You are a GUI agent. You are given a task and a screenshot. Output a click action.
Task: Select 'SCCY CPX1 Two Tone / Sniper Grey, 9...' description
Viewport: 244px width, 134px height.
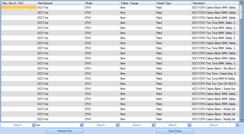coord(215,74)
